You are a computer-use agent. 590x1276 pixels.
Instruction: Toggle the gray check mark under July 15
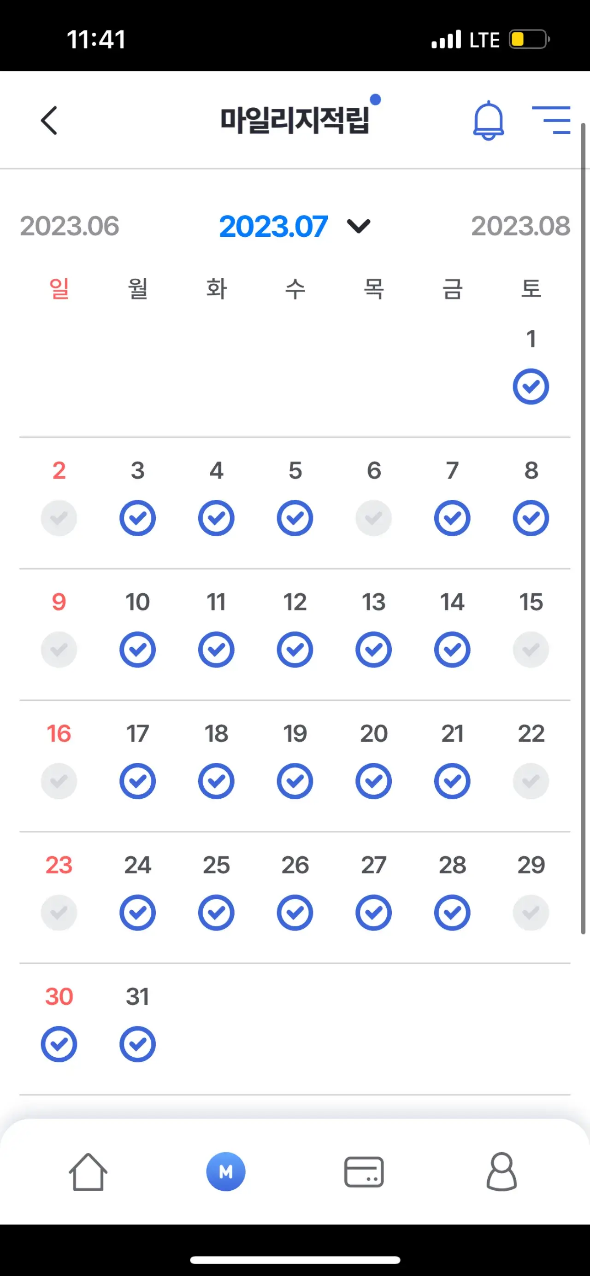click(531, 650)
